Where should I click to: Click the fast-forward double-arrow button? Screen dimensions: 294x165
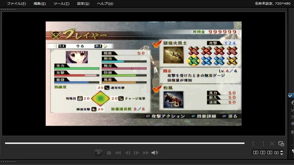(146, 153)
